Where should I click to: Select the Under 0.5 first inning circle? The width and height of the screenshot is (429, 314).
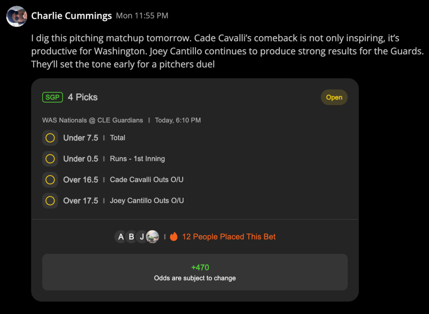point(50,159)
